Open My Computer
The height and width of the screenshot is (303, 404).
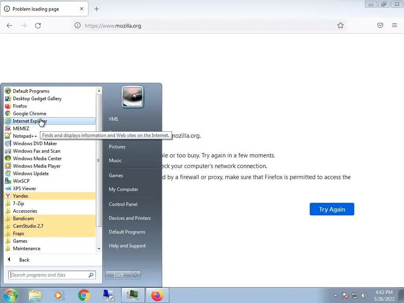click(123, 189)
